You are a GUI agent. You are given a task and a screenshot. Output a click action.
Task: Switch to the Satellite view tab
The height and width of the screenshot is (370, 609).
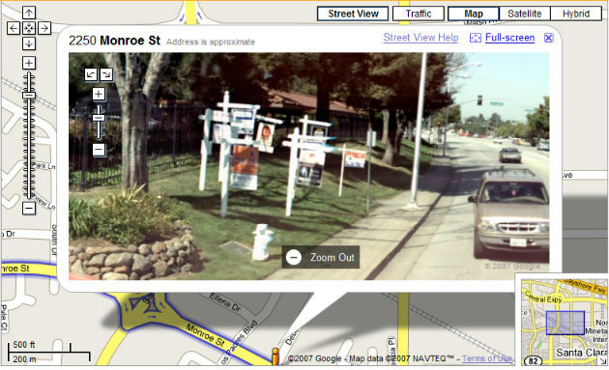click(524, 14)
